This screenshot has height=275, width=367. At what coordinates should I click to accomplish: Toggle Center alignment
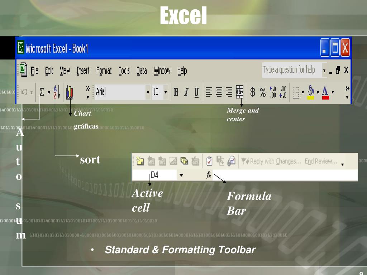tap(219, 92)
